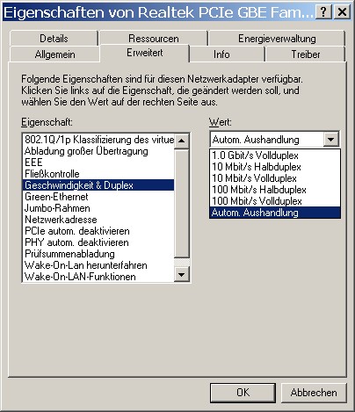Select Geschwindigkeit & Duplex property
The image size is (355, 412).
pyautogui.click(x=98, y=185)
